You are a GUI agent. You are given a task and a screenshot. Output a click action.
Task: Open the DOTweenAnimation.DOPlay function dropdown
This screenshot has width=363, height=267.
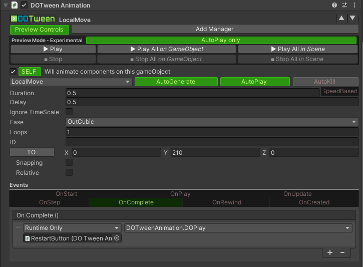coord(238,228)
